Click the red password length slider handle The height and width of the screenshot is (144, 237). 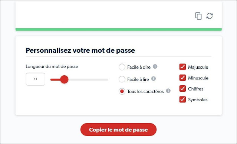click(64, 79)
